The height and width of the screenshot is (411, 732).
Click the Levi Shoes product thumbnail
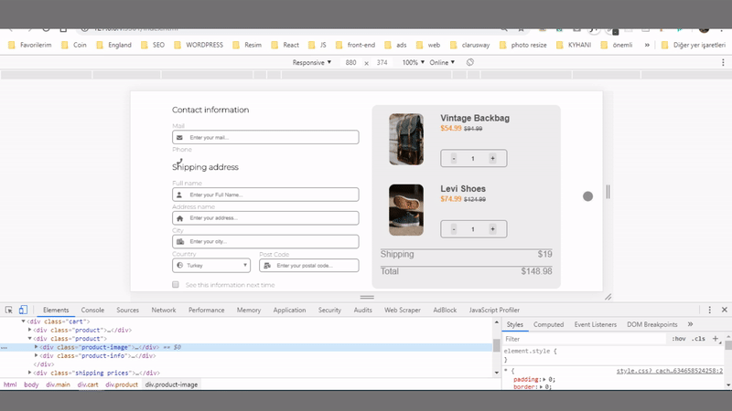(x=406, y=210)
